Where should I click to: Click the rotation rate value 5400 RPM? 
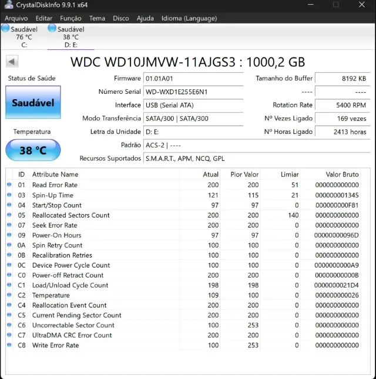pyautogui.click(x=343, y=105)
